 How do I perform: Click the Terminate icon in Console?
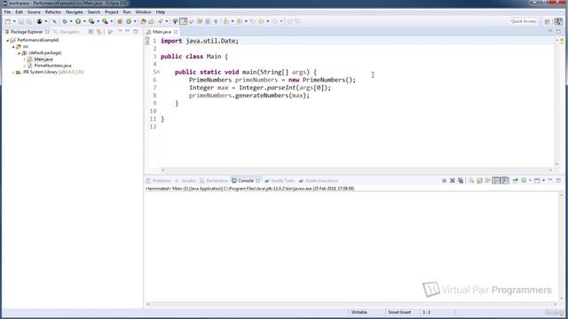(x=444, y=181)
